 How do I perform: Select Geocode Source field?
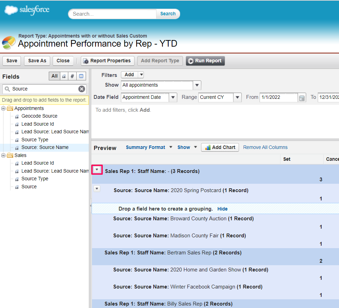pos(39,116)
